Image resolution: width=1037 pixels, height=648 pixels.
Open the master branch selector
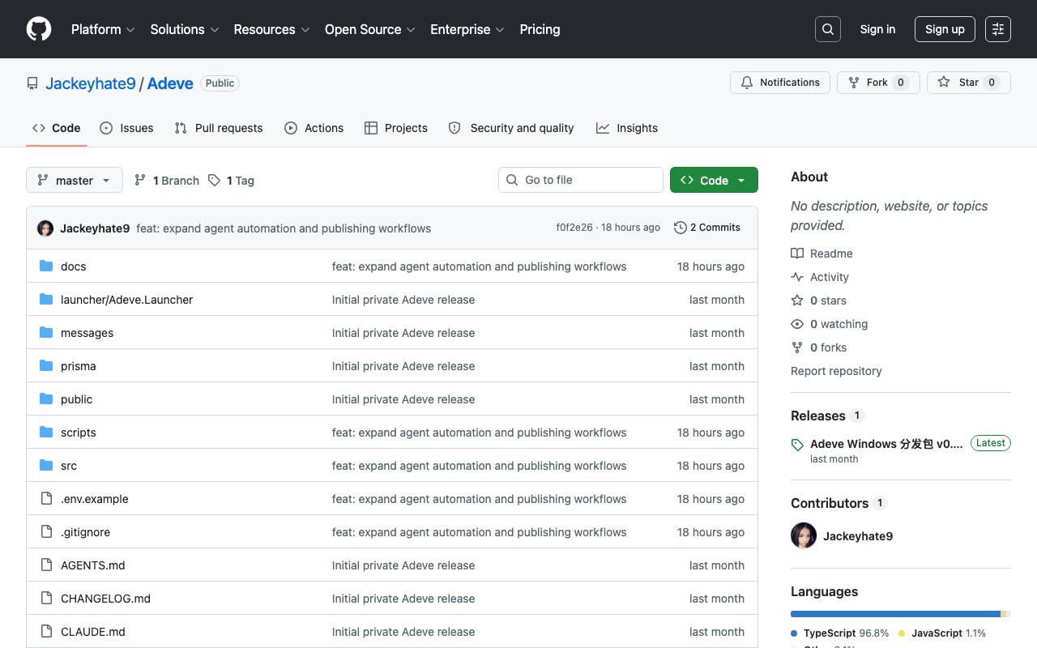(75, 180)
